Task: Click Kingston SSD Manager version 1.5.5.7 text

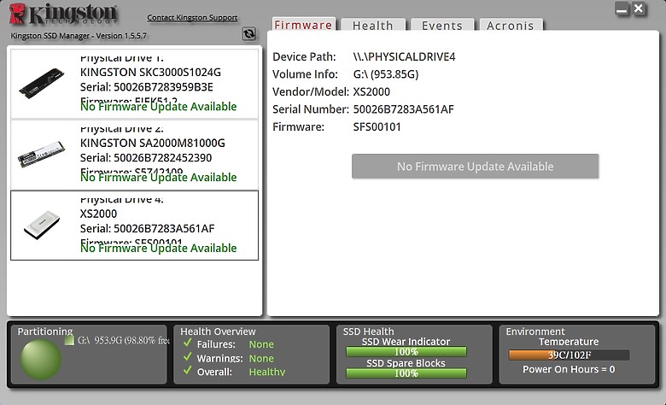Action: [79, 36]
